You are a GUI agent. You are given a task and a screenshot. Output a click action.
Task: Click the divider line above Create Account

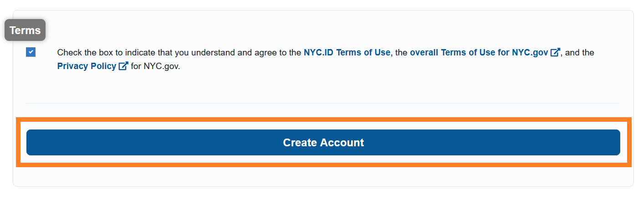(323, 104)
